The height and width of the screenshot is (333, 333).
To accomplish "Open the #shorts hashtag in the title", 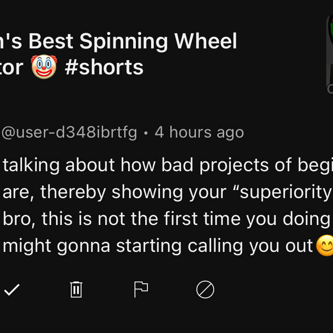I will pyautogui.click(x=104, y=67).
